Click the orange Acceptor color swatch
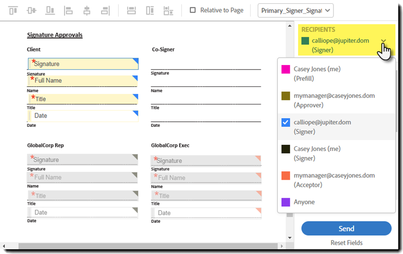This screenshot has width=403, height=254. 286,175
